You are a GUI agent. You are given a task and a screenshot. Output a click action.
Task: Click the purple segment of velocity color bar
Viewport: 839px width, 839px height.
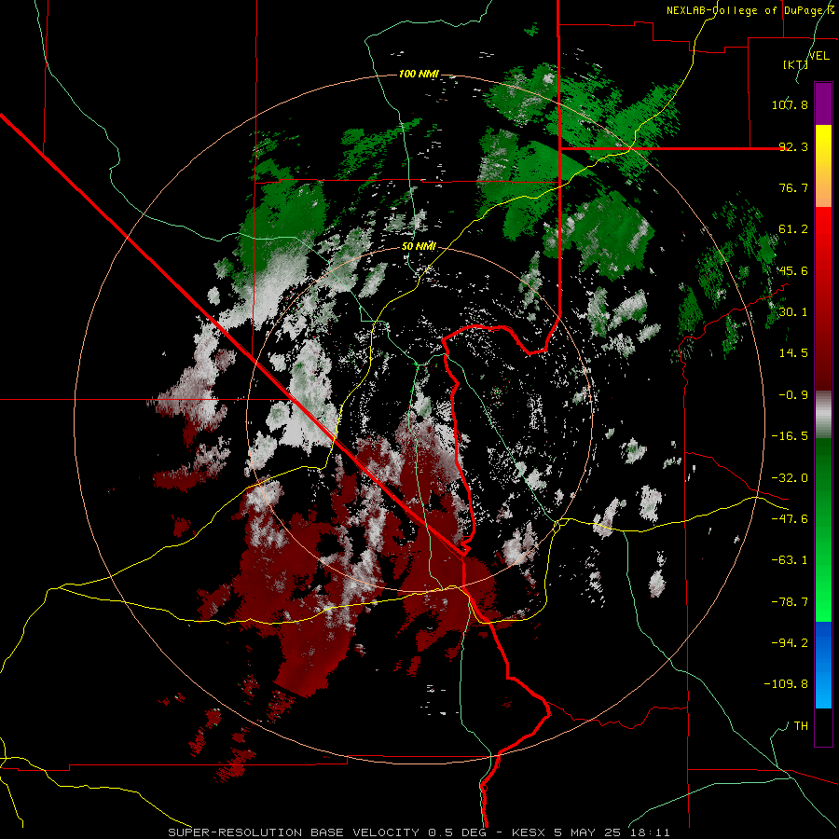coord(823,103)
